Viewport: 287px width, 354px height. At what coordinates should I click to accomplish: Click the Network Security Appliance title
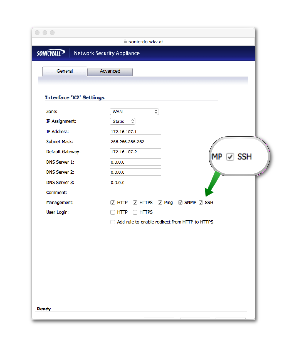pyautogui.click(x=107, y=53)
